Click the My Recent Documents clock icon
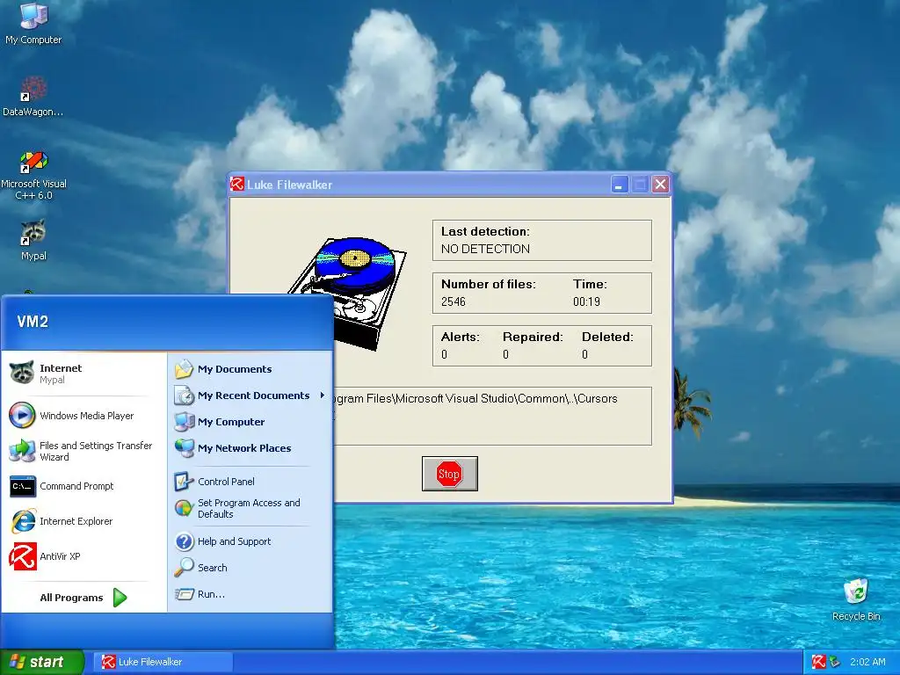 tap(185, 396)
